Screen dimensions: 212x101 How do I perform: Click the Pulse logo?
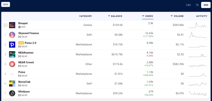coord(12,74)
